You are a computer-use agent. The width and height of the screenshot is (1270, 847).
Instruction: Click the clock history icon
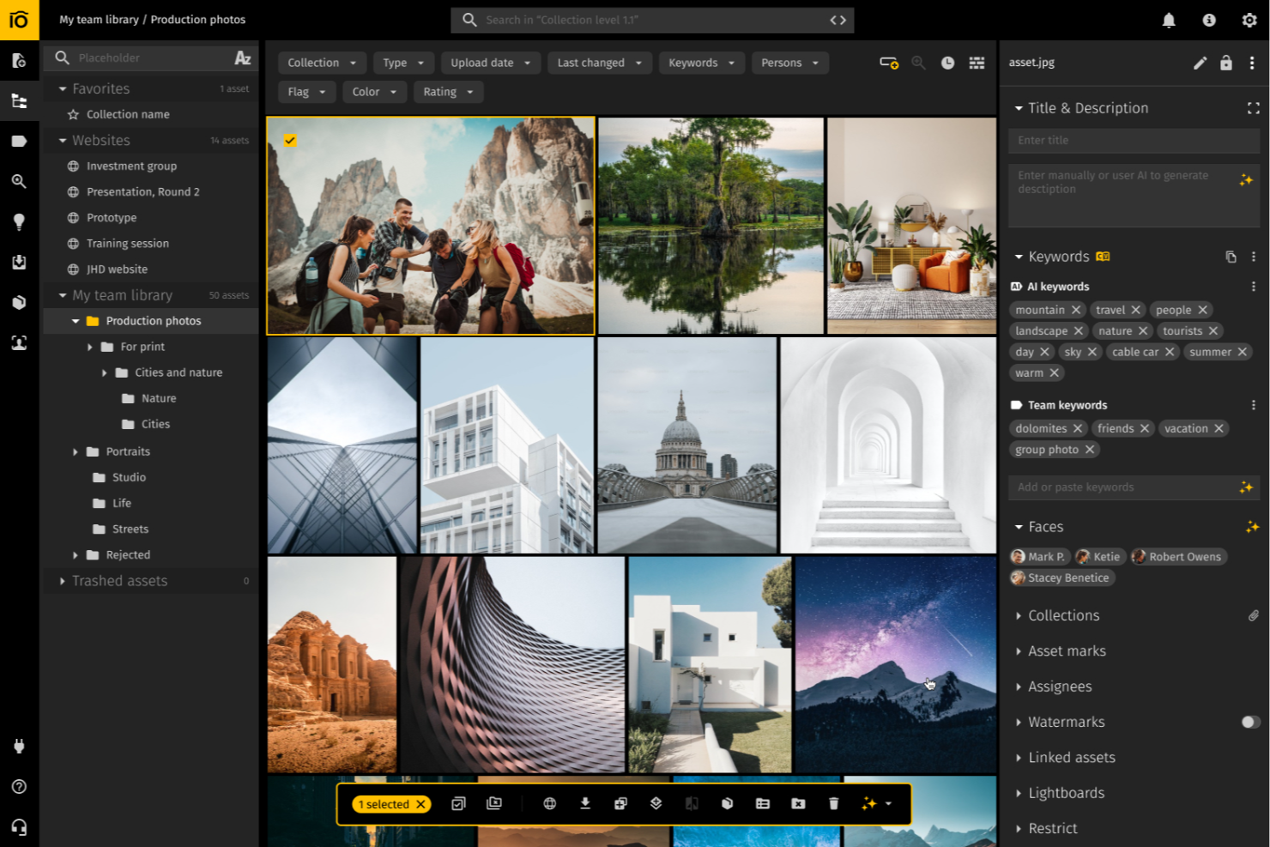pos(947,63)
